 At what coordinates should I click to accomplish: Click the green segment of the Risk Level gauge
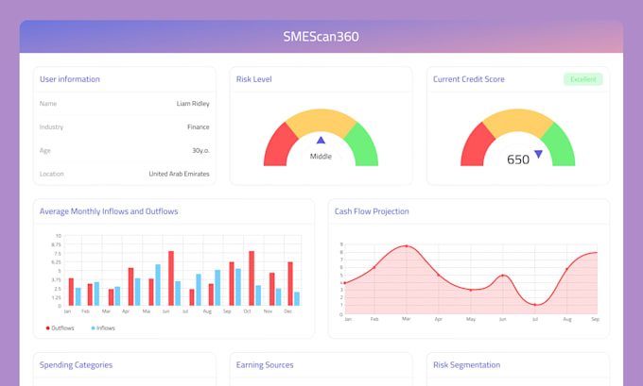point(364,147)
